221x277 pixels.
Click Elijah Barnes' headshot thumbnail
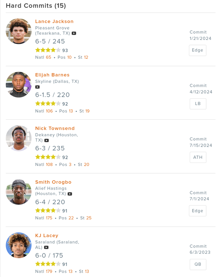click(19, 85)
